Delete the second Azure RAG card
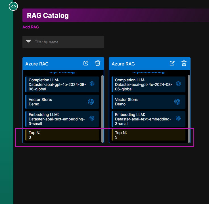Image resolution: width=209 pixels, height=204 pixels. pos(184,63)
